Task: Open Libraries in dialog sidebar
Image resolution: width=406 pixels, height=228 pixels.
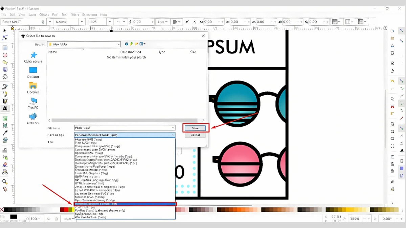Action: click(x=33, y=88)
